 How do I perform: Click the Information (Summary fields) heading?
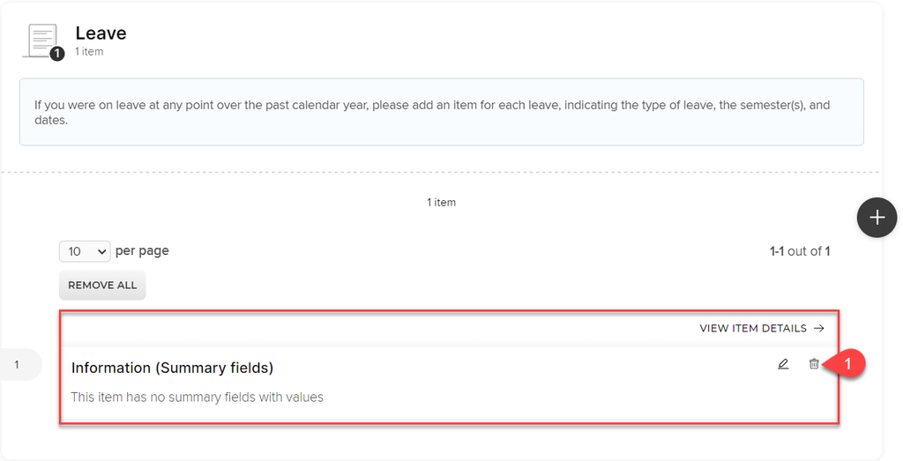172,368
